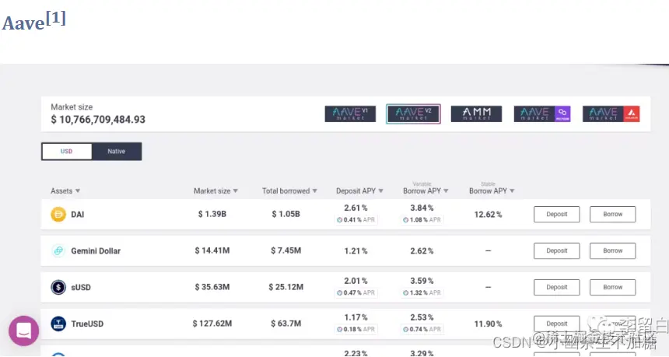Click DAI total borrowed $ 1.05B
Screen dimensions: 669x357
[x=285, y=214]
